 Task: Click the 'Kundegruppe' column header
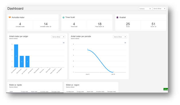(x=70, y=92)
